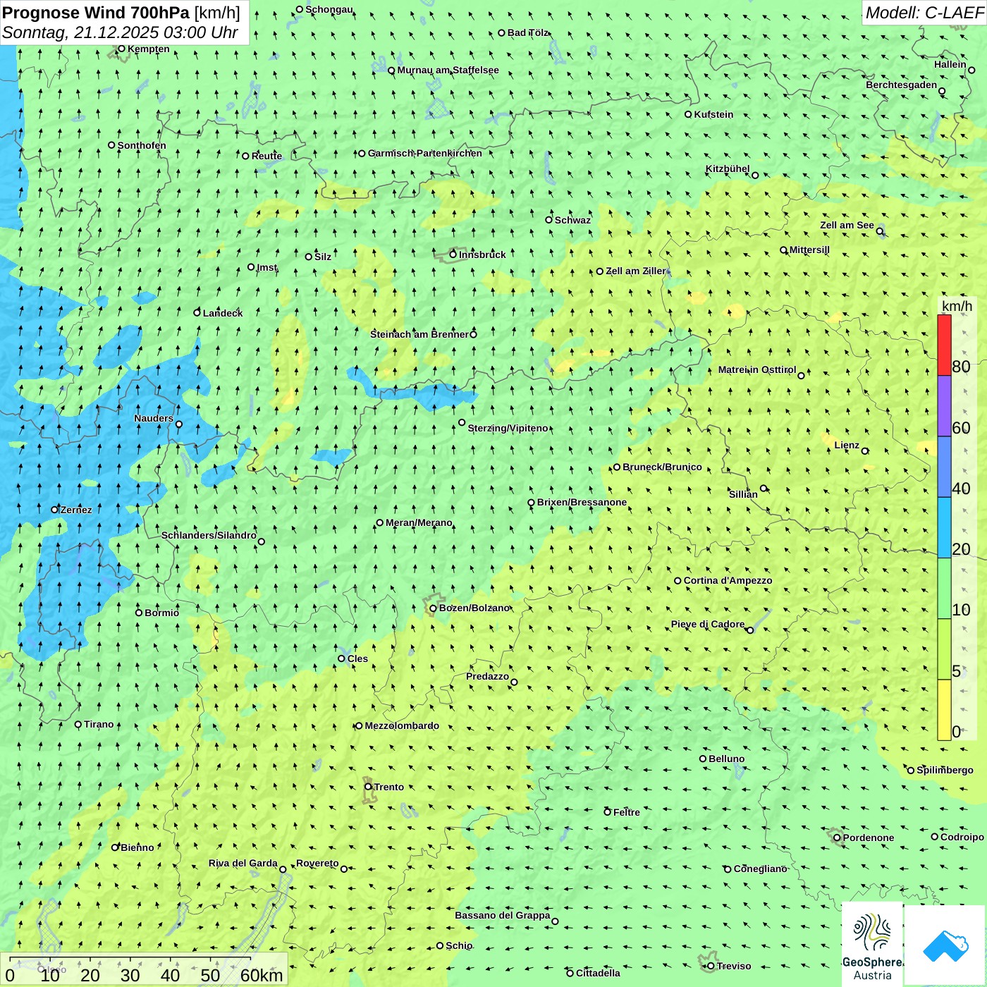Click the Riva del Garda label
Image resolution: width=987 pixels, height=987 pixels.
point(243,863)
